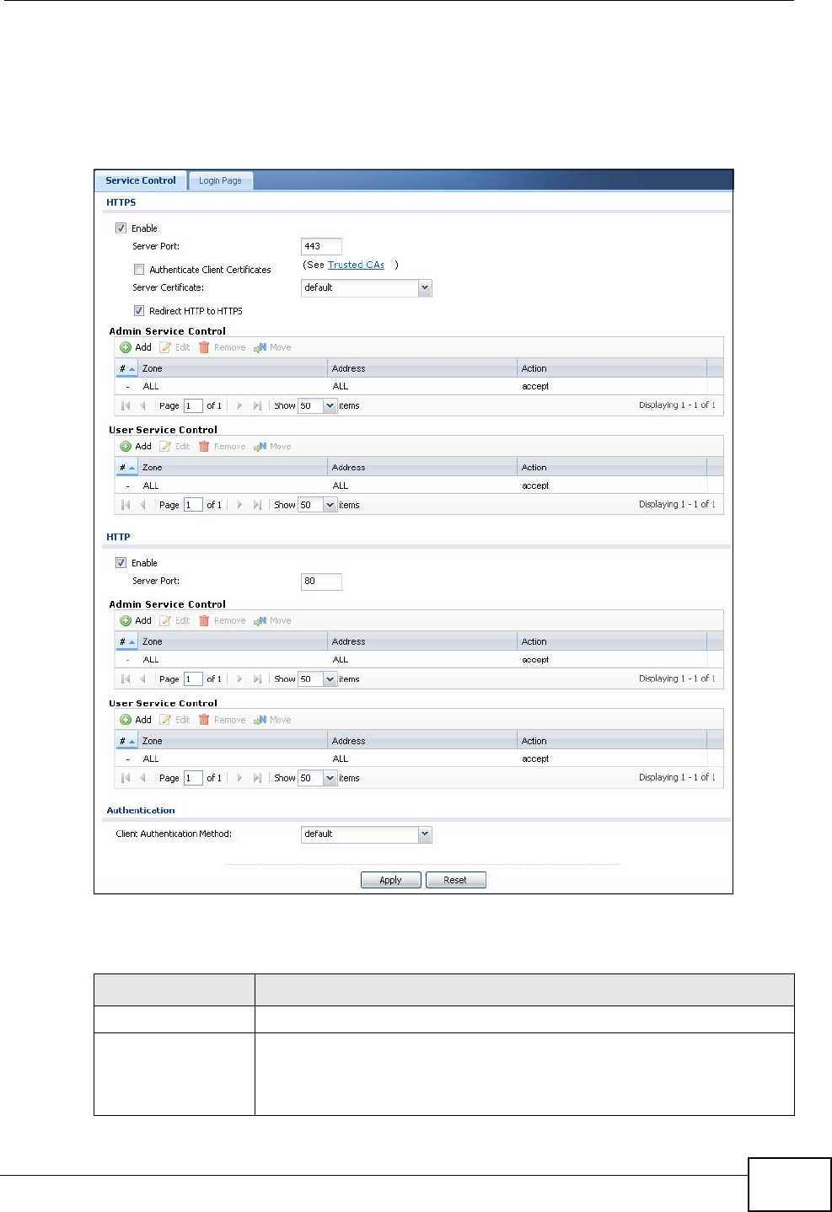Go to previous page in HTTP User table

142,778
